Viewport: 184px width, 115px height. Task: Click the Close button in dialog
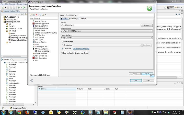pos(148,81)
